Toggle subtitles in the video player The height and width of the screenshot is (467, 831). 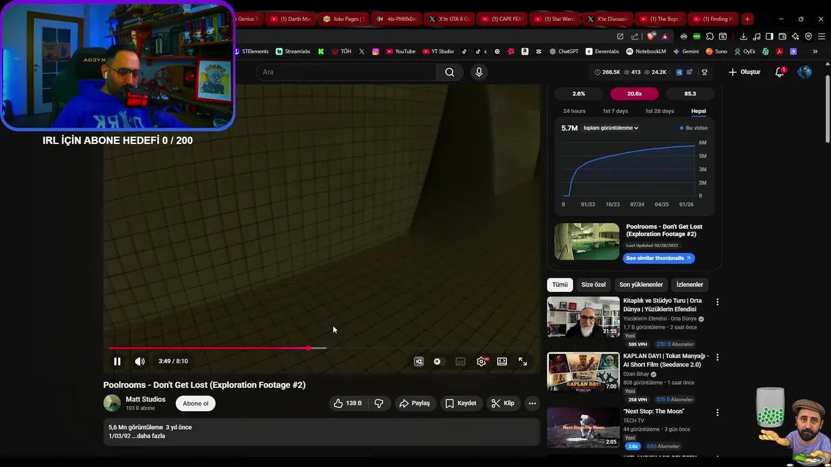460,361
